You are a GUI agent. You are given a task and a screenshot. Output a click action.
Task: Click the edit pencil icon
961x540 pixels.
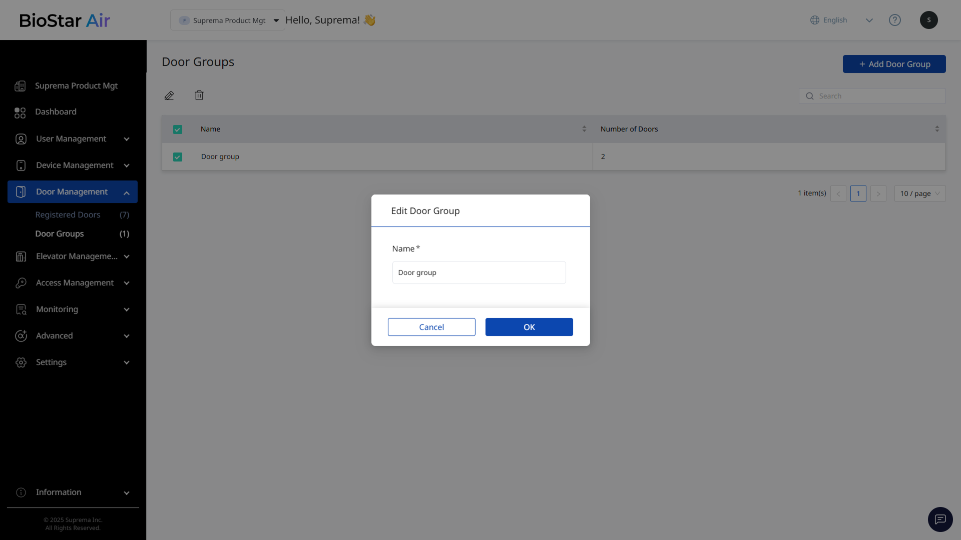pos(169,95)
